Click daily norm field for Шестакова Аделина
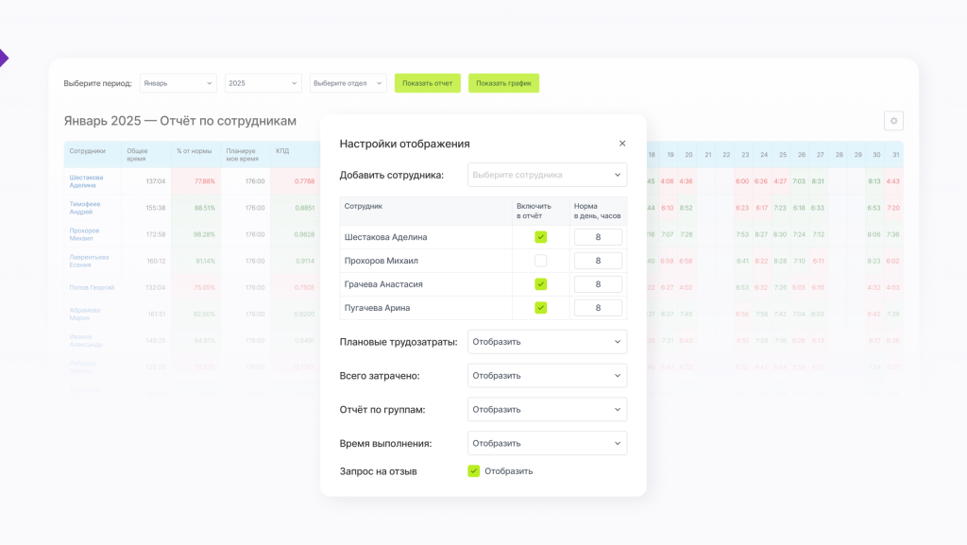Screen dimensions: 967x545 point(598,237)
